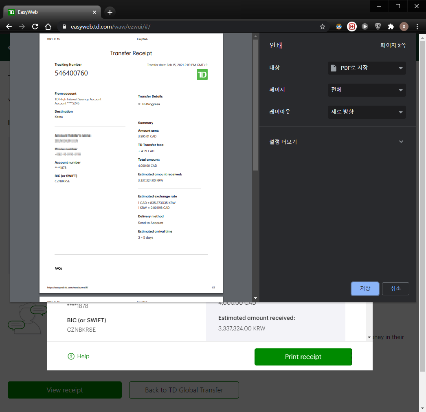Close the EasyWeb tab
This screenshot has width=426, height=412.
point(94,12)
